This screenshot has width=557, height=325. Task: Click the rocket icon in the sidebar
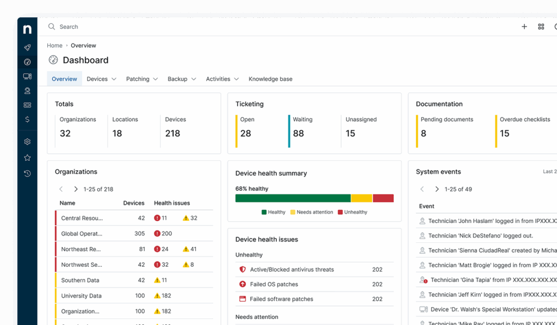coord(27,48)
